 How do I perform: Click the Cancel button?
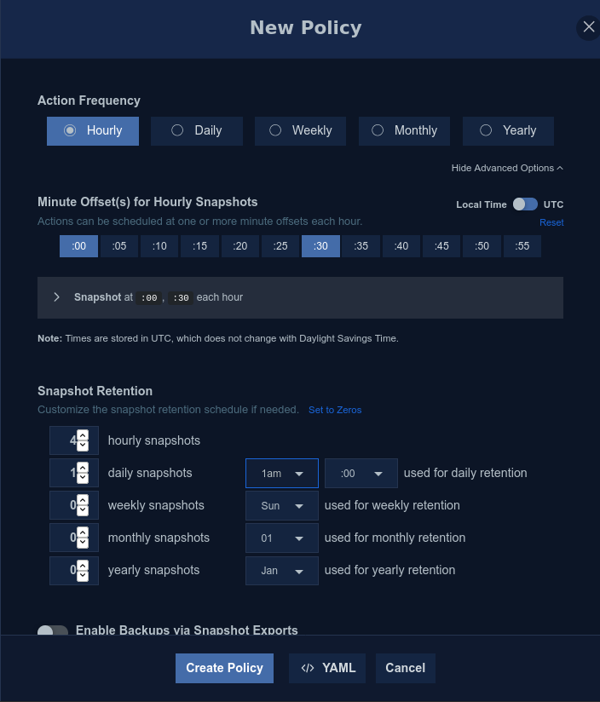pos(405,668)
